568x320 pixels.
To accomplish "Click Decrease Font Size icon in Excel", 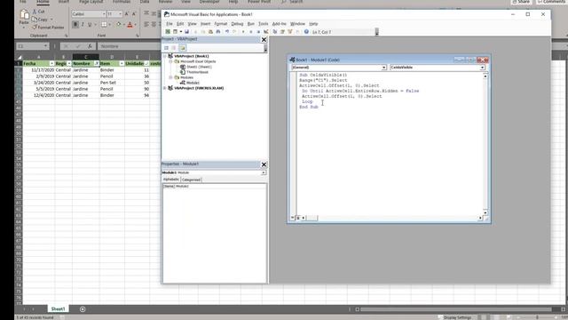I will coord(134,14).
